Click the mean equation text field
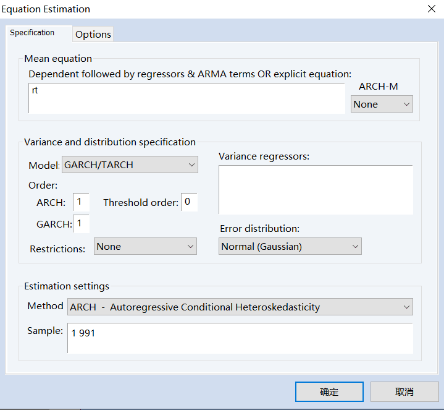The image size is (444, 410). (x=186, y=99)
